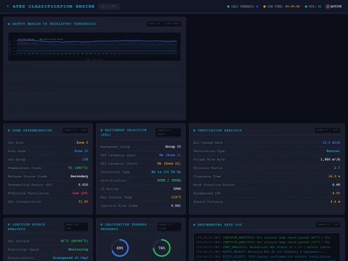
Task: Click the Ventilation Analysis panel tag badge
Action: [x=327, y=130]
